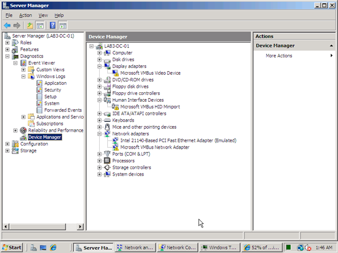
Task: Switch to the 52% download taskbar button
Action: tap(262, 248)
